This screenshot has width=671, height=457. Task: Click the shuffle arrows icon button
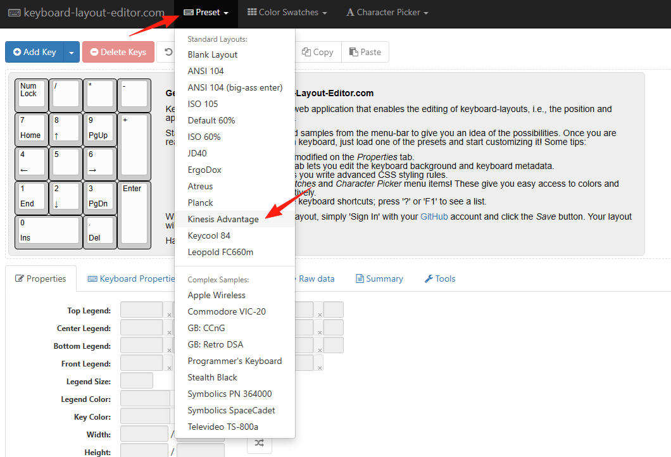(260, 443)
